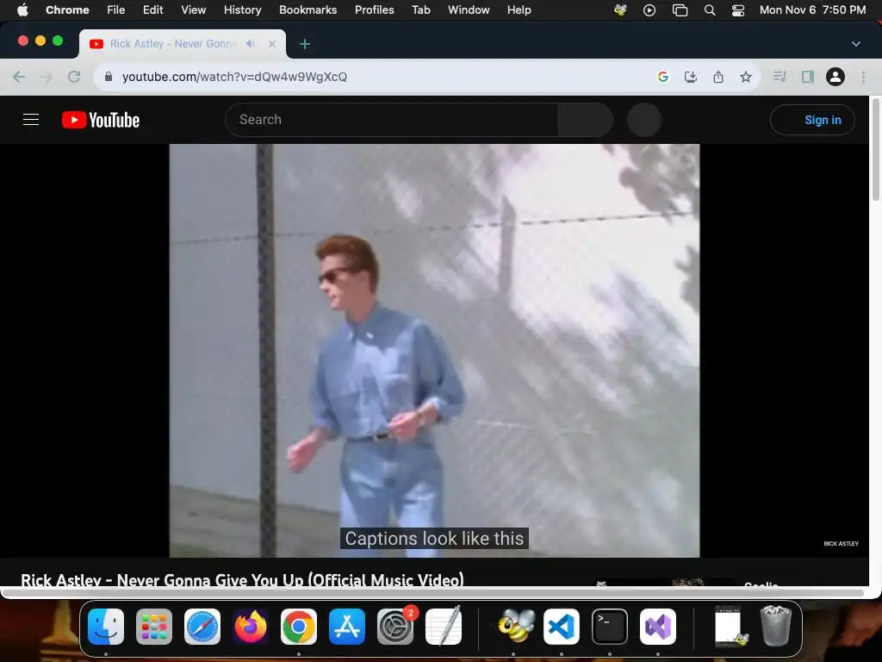This screenshot has width=882, height=662.
Task: Open the media controls icon in Chrome toolbar
Action: pyautogui.click(x=780, y=76)
